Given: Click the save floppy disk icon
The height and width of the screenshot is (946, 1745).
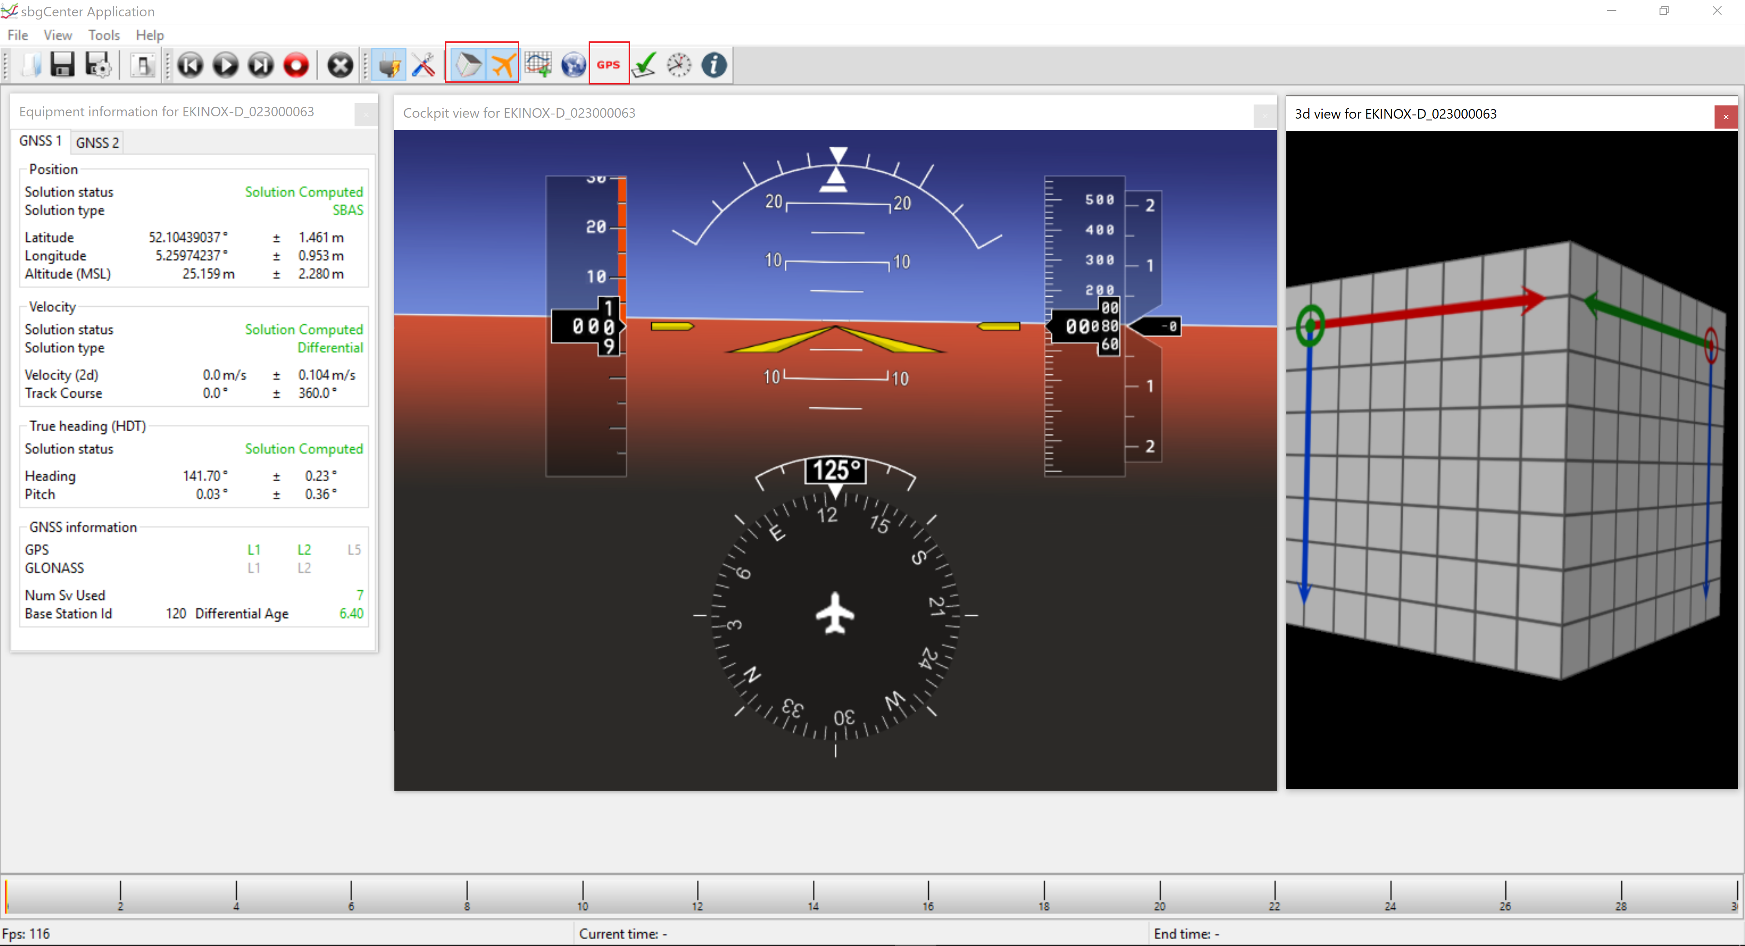Looking at the screenshot, I should (62, 65).
